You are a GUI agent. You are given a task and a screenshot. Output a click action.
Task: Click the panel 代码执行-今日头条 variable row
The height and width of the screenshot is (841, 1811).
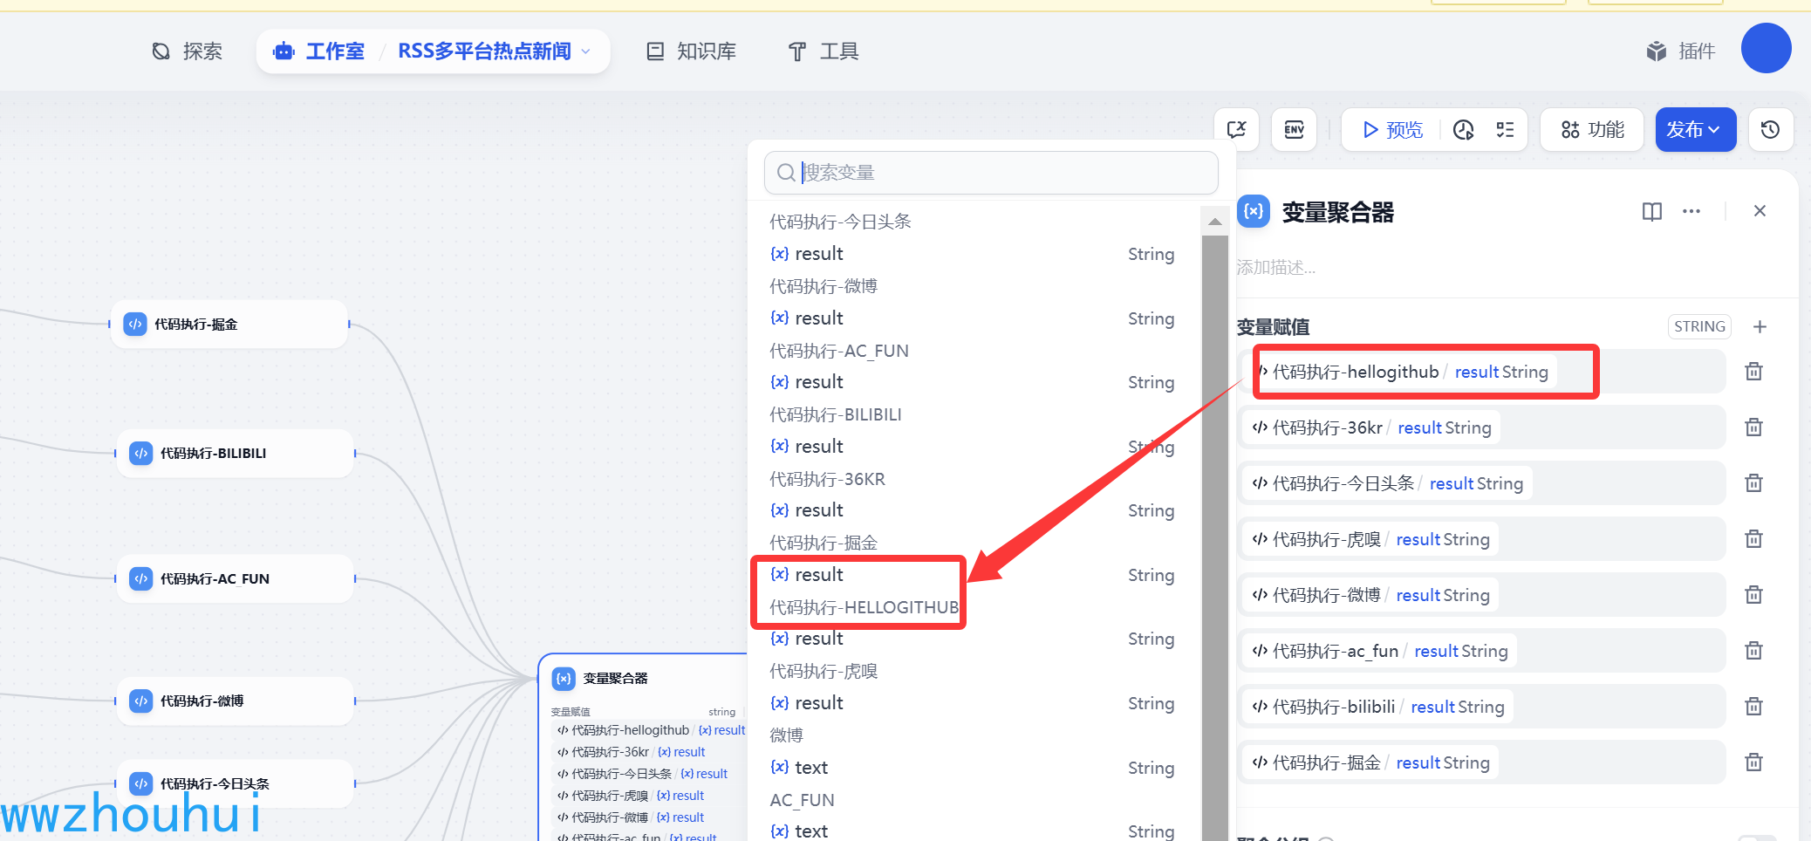tap(1481, 483)
